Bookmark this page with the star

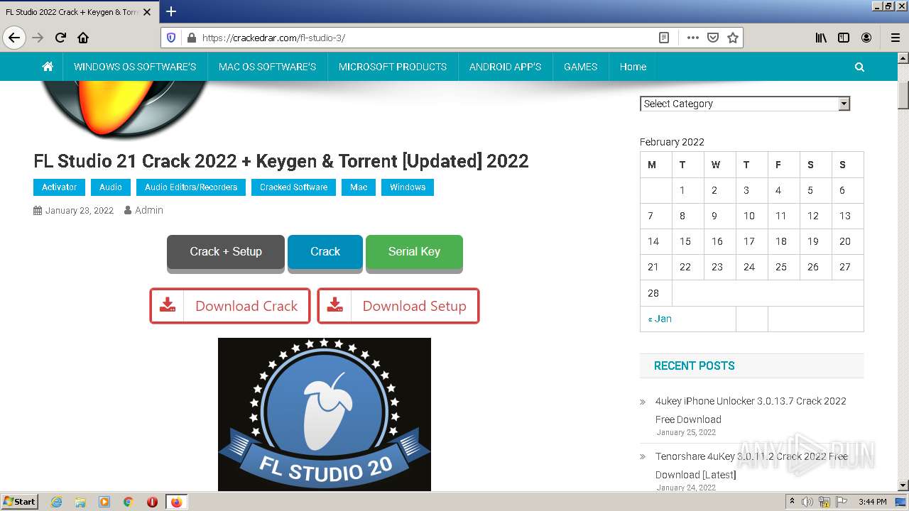733,38
